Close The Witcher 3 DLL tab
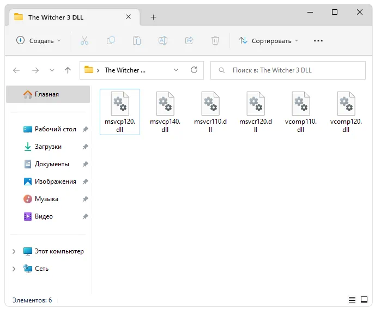 click(x=129, y=17)
